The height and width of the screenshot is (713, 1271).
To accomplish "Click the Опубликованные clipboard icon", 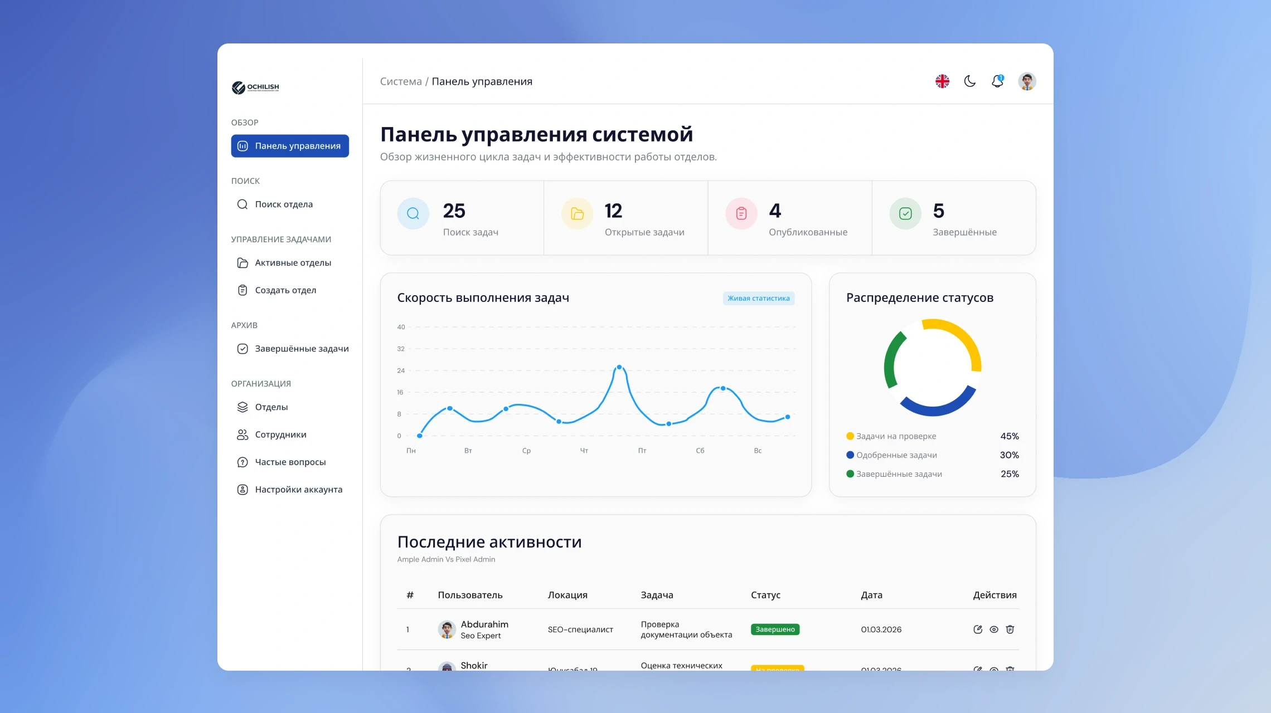I will pos(741,213).
